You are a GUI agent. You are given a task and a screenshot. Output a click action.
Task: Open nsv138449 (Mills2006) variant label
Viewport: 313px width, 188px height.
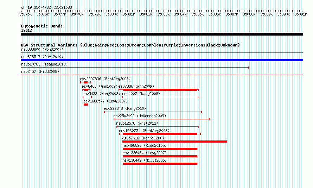(145, 160)
